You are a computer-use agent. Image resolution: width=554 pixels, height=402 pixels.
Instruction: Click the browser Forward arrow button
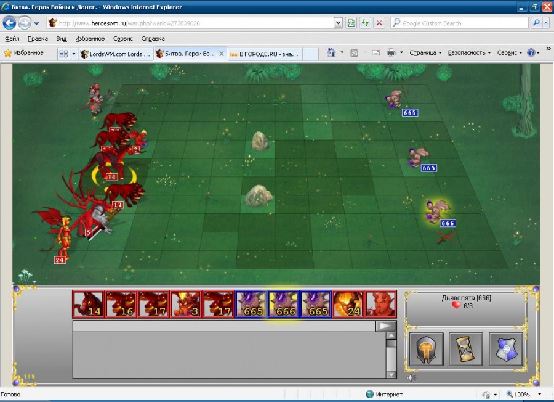point(25,23)
